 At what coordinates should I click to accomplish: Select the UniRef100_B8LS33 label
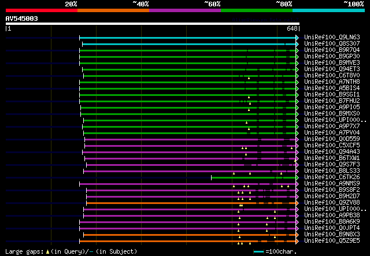coord(332,171)
